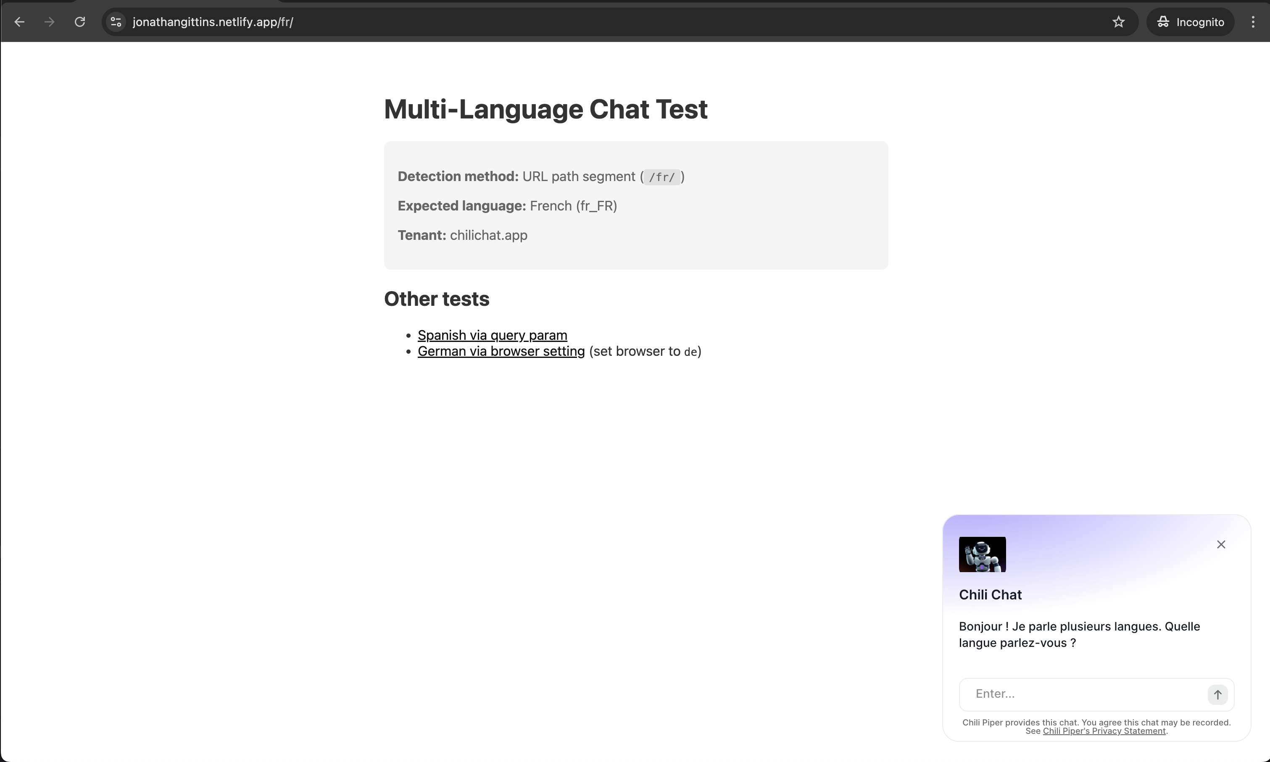The width and height of the screenshot is (1270, 762).
Task: Open Chili Piper's Privacy Statement
Action: [x=1103, y=731]
